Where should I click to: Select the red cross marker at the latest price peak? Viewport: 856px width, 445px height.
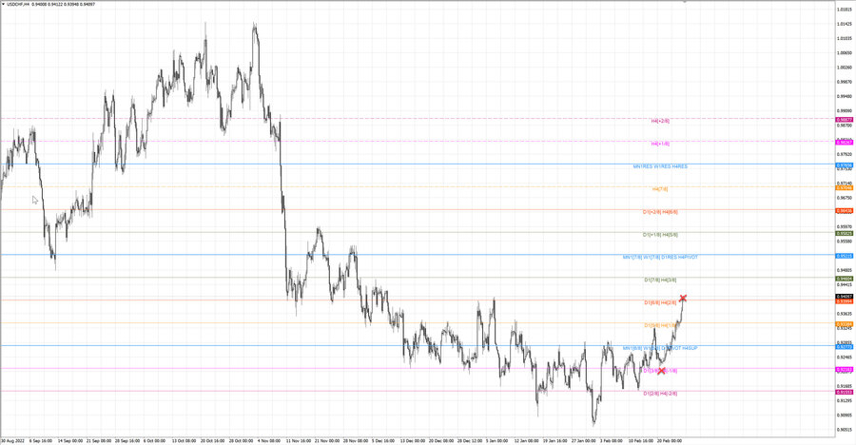[682, 299]
